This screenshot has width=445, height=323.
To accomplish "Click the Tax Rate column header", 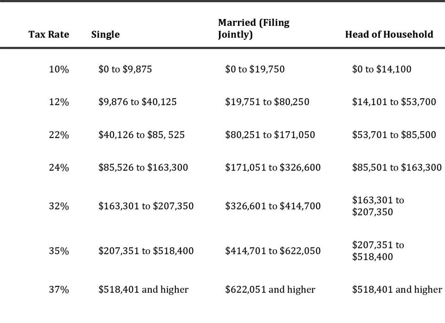I will (x=49, y=34).
